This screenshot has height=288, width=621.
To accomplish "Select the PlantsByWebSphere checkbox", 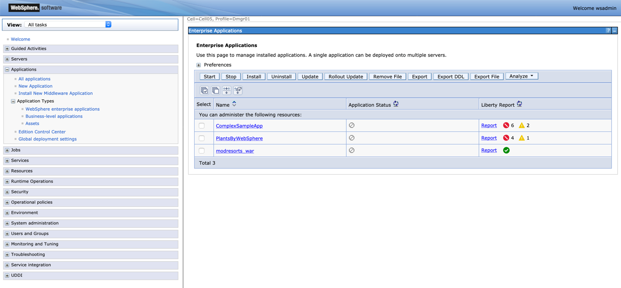I will pos(202,138).
